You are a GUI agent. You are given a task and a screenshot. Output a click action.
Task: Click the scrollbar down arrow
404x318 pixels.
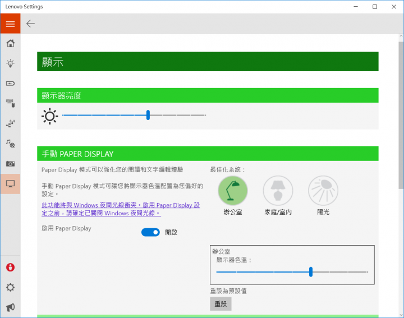(x=401, y=315)
